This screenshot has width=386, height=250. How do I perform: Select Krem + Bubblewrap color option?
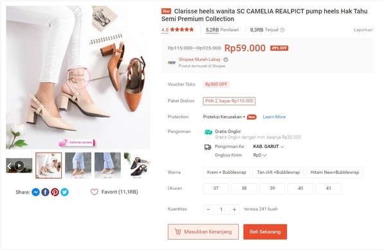(226, 172)
